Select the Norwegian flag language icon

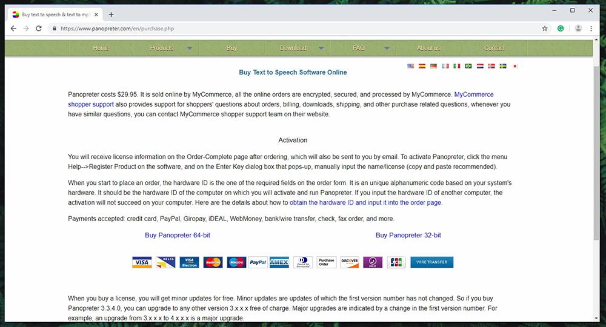coord(491,66)
